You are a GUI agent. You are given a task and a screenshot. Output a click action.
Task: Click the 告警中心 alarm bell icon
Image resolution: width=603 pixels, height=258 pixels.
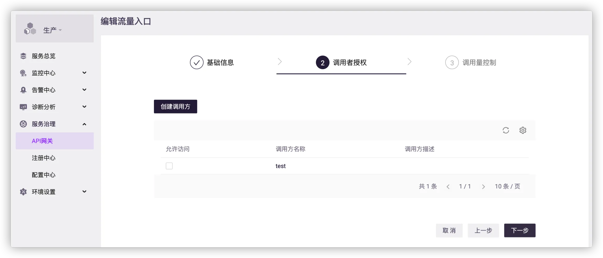click(x=23, y=90)
